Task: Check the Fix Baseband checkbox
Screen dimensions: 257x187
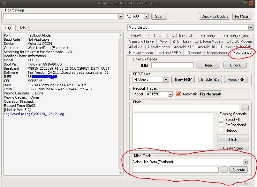Action: click(x=221, y=125)
